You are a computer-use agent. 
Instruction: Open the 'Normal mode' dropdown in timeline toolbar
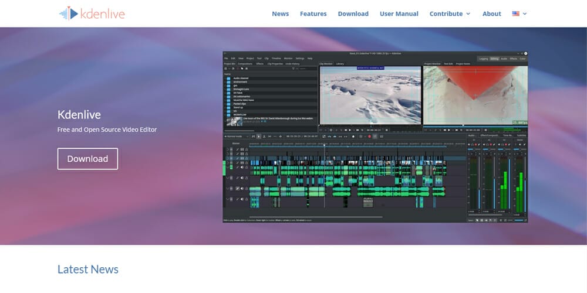(237, 137)
